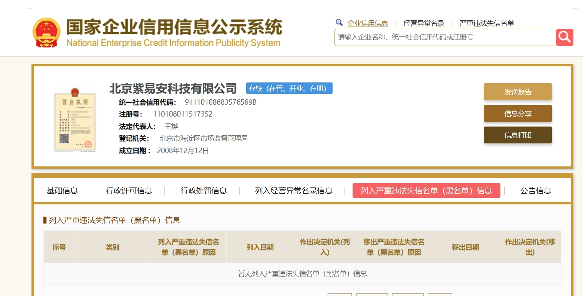Click the company name 北京紫易安科技有限公司
The height and width of the screenshot is (296, 583).
(x=173, y=89)
